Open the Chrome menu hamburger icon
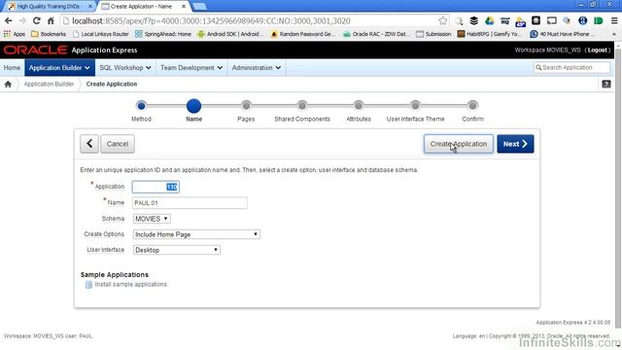 pos(613,20)
